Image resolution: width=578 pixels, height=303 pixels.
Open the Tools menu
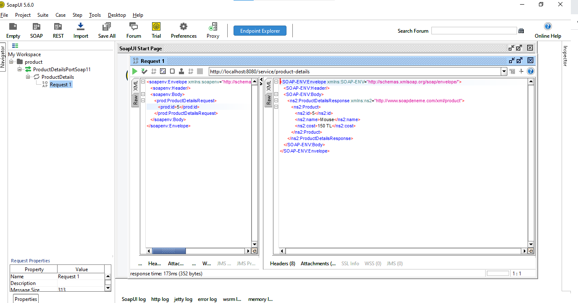(95, 15)
